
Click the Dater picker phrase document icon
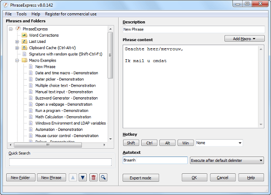click(31, 79)
